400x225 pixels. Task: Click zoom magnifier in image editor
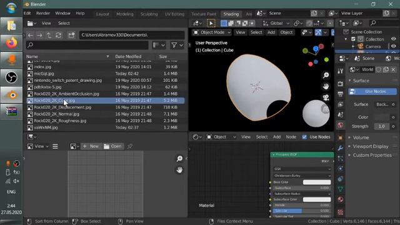pos(179,159)
